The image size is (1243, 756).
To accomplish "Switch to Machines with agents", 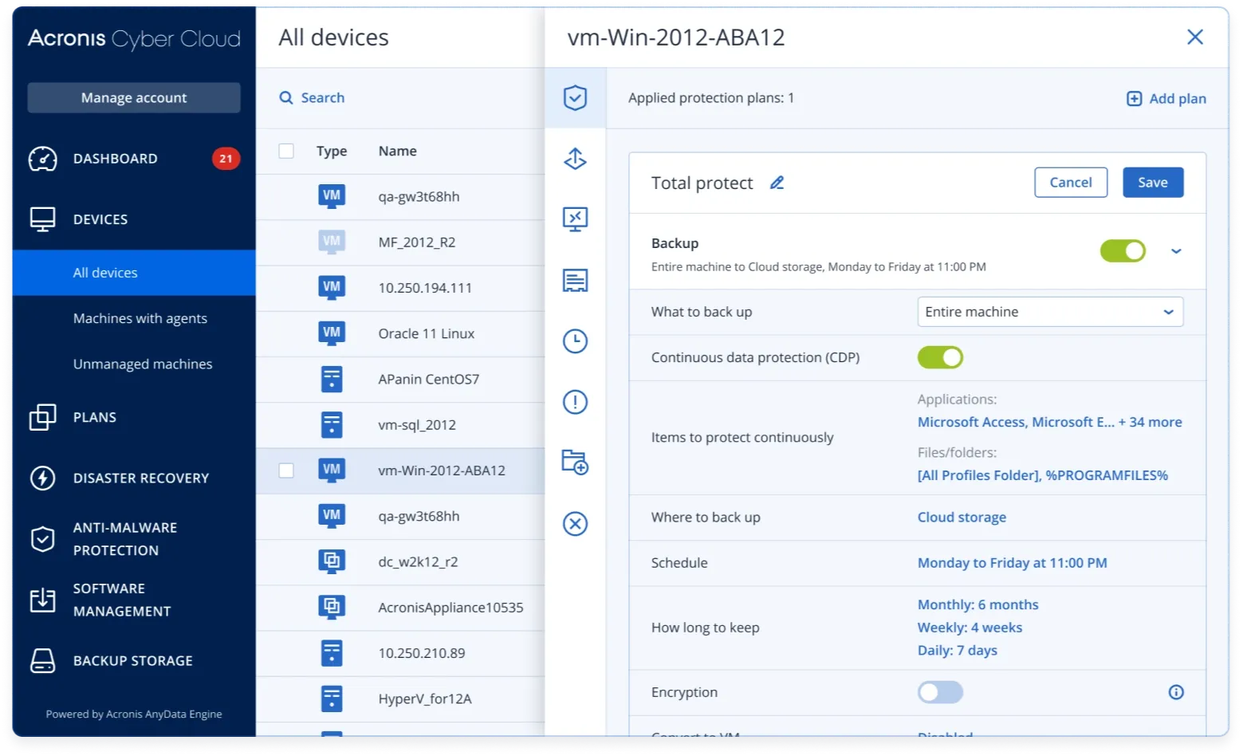I will (140, 318).
